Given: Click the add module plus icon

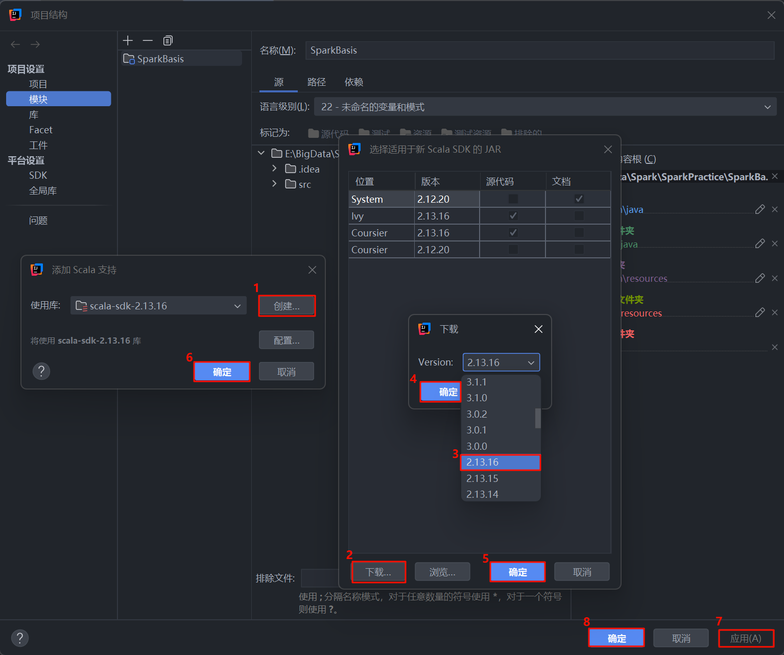Looking at the screenshot, I should tap(128, 40).
